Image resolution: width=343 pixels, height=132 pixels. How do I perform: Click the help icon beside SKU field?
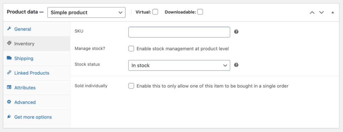236,32
